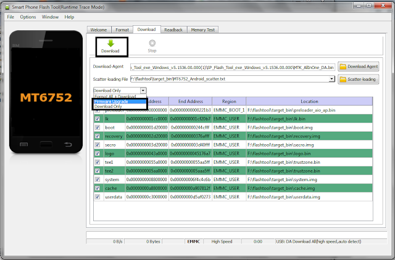The height and width of the screenshot is (260, 395).
Task: Click the 0:00 elapsed time status entry
Action: pyautogui.click(x=258, y=242)
